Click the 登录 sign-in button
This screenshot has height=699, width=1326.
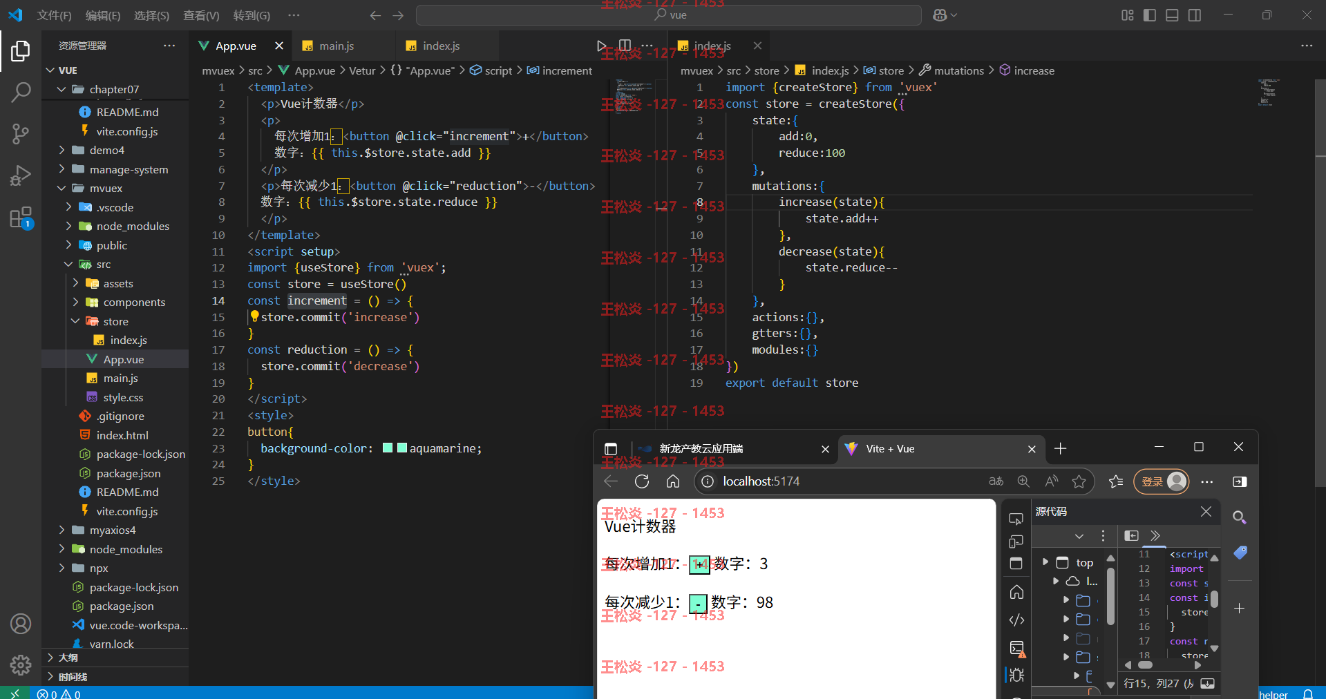pos(1161,481)
